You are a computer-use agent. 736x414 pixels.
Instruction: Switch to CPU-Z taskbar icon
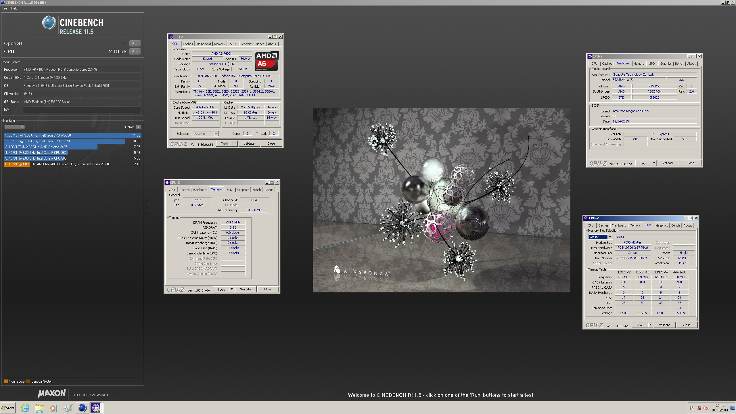(96, 408)
